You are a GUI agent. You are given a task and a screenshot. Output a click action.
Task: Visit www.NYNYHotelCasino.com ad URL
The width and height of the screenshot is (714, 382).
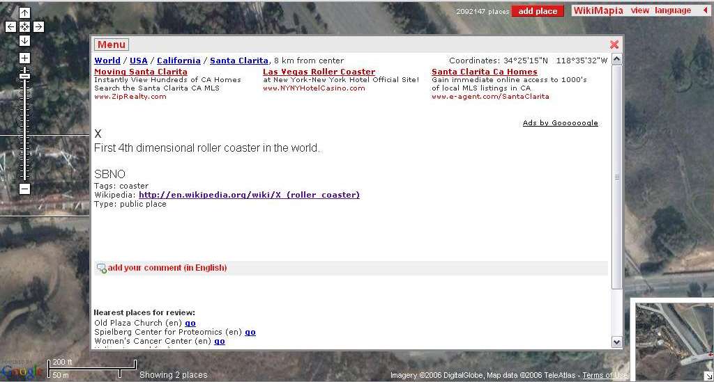pos(314,88)
